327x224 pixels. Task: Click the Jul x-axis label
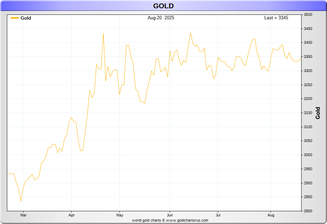click(218, 215)
